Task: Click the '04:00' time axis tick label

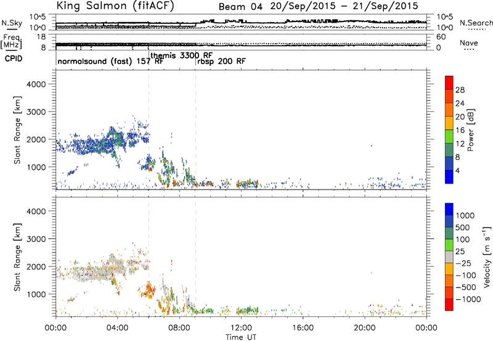Action: [117, 328]
